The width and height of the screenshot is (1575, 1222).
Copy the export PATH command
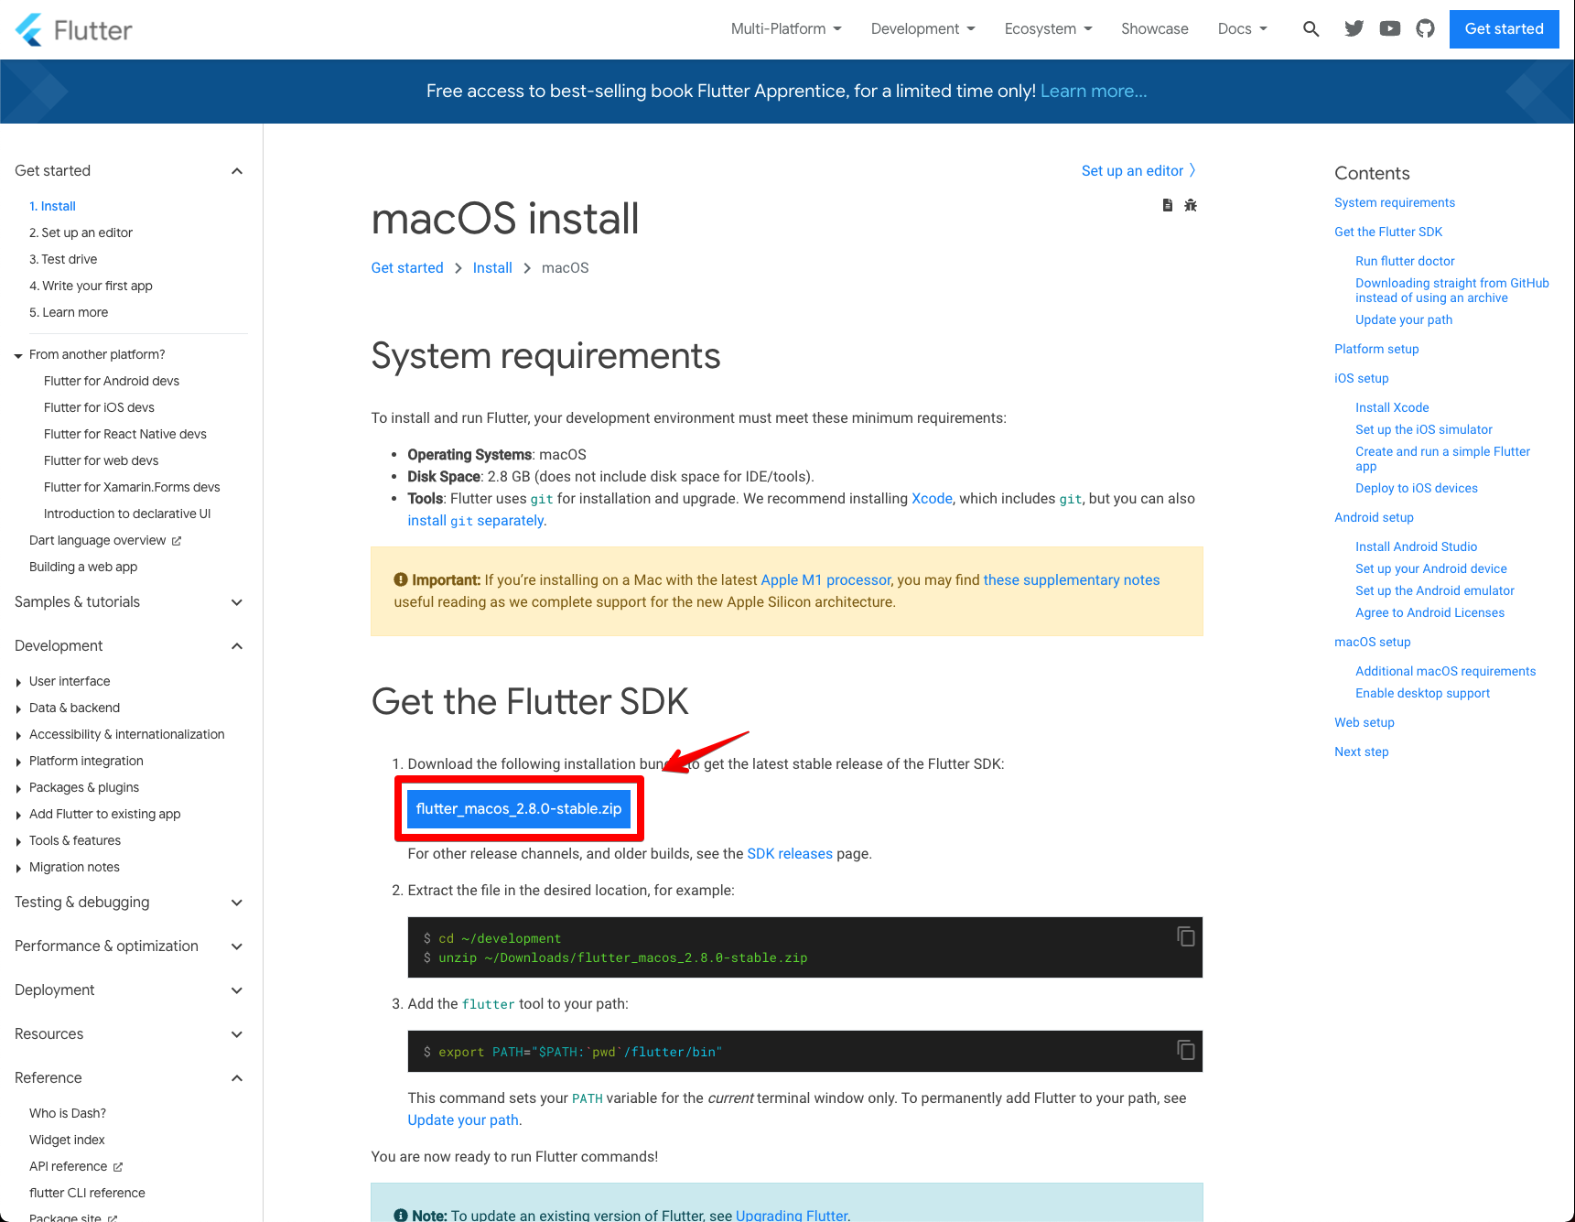click(1186, 1050)
